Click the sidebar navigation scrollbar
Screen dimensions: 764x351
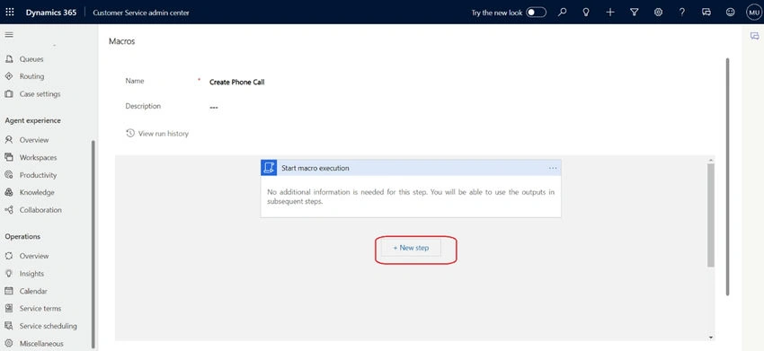(93, 243)
